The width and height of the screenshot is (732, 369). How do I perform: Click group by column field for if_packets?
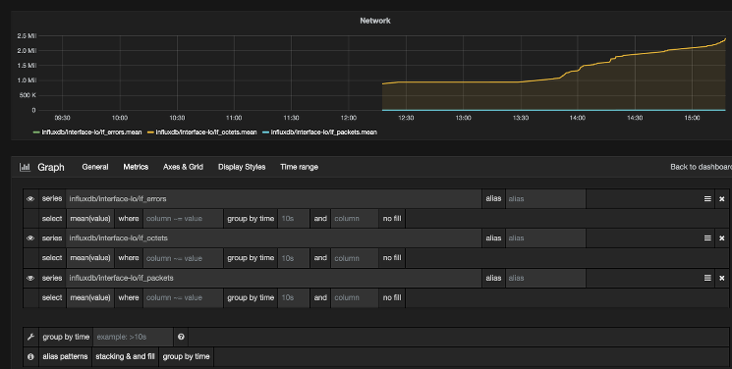(355, 297)
